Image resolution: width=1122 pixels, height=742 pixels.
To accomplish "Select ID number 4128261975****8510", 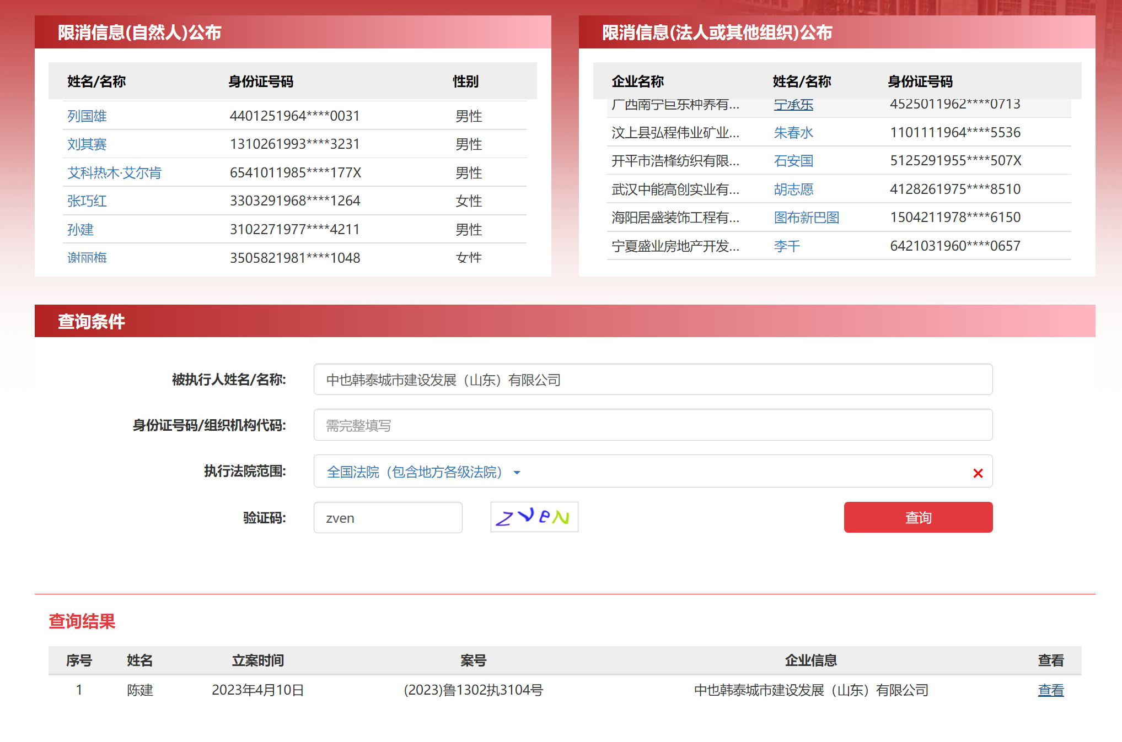I will [955, 189].
